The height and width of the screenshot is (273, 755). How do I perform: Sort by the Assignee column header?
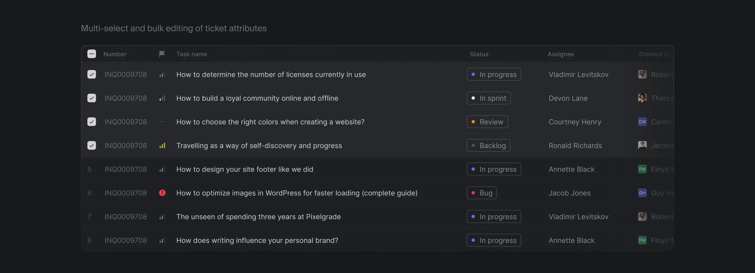pos(561,54)
